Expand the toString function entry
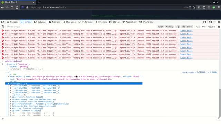The image size is (221, 124). (x=11, y=108)
